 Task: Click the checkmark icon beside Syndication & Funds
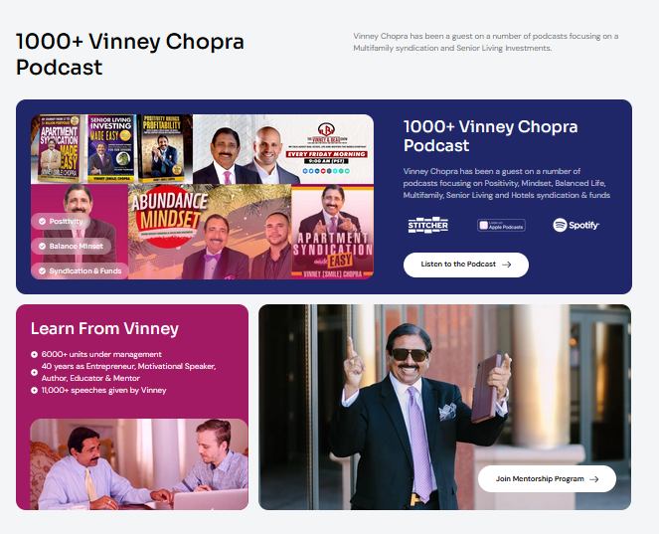(42, 270)
